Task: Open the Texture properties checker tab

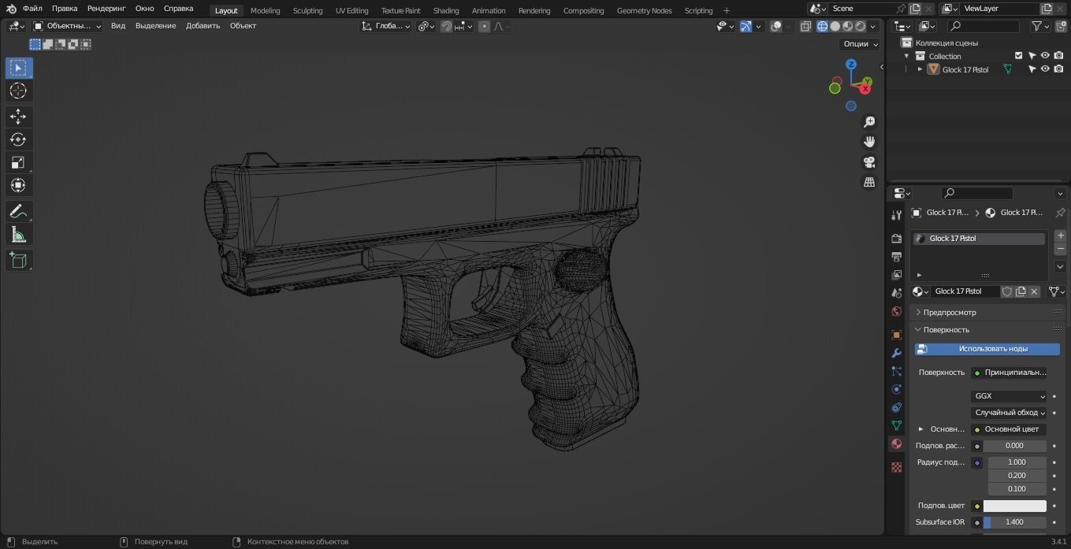Action: click(896, 467)
